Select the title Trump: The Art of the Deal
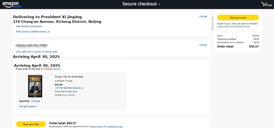 click(69, 77)
